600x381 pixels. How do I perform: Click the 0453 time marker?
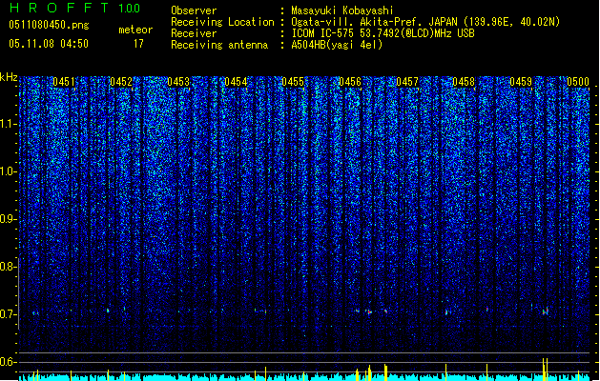[178, 82]
